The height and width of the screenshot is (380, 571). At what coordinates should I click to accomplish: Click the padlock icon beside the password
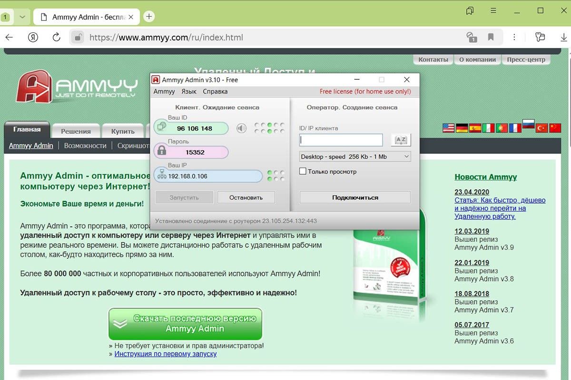pos(162,152)
